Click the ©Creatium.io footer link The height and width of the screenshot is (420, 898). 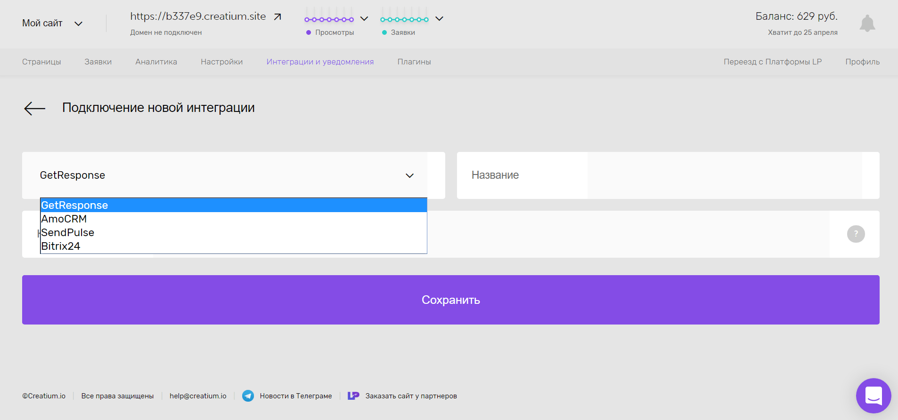coord(44,396)
